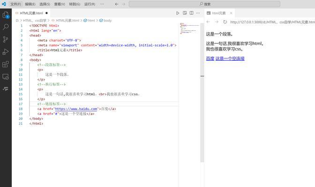Open the Explorer view in activity bar
This screenshot has height=187, width=315.
tap(6, 15)
